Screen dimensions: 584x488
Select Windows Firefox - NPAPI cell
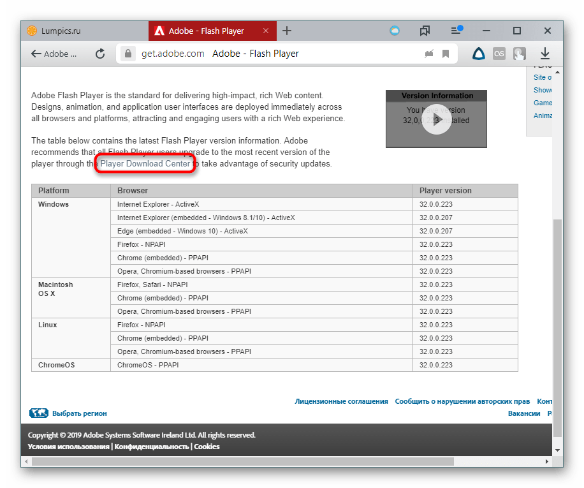261,244
